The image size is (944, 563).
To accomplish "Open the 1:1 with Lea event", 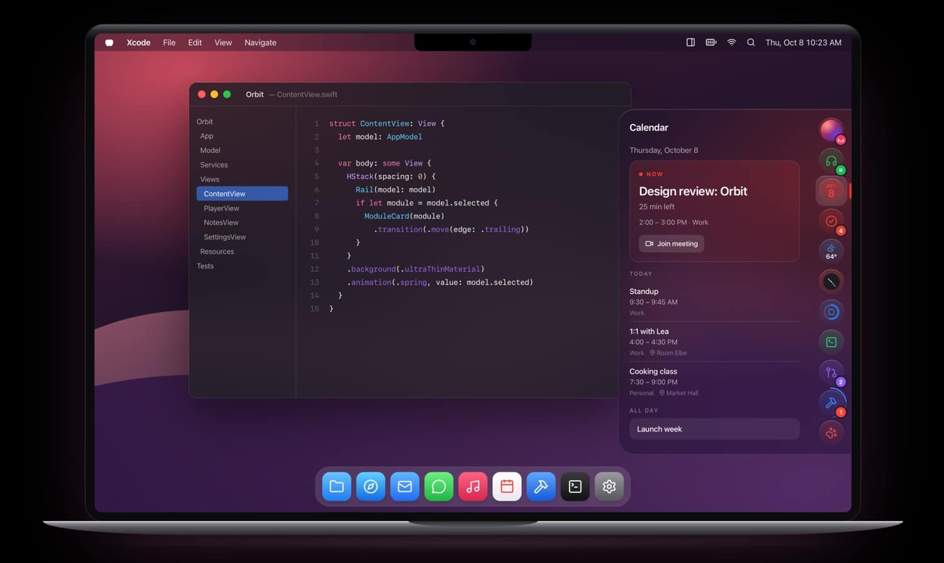I will click(714, 342).
